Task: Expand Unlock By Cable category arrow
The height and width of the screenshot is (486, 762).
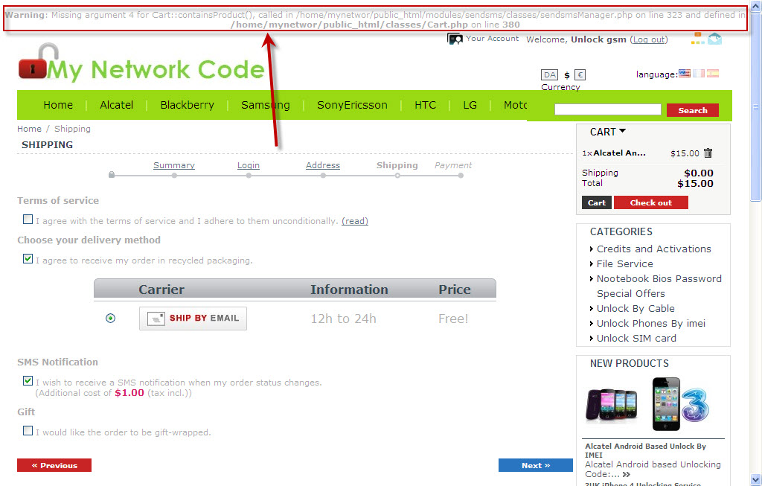Action: (x=592, y=309)
